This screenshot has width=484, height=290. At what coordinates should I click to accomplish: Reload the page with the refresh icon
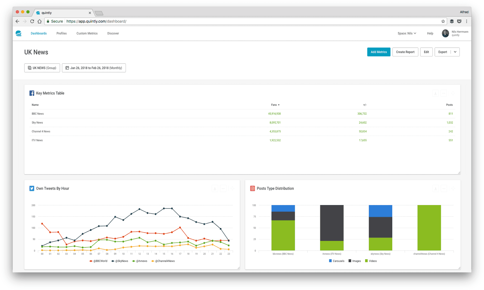pos(32,21)
